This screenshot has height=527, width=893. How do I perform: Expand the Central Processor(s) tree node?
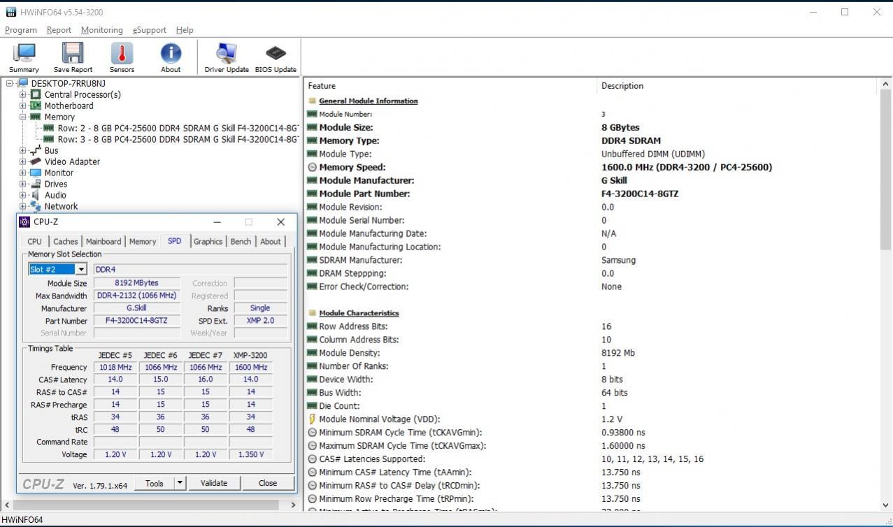click(23, 94)
